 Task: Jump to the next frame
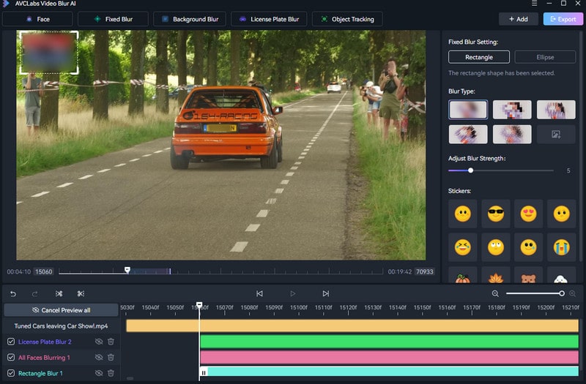(x=325, y=294)
